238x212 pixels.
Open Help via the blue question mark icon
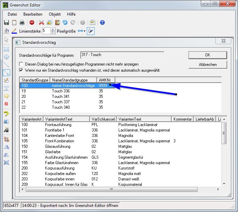point(102,23)
